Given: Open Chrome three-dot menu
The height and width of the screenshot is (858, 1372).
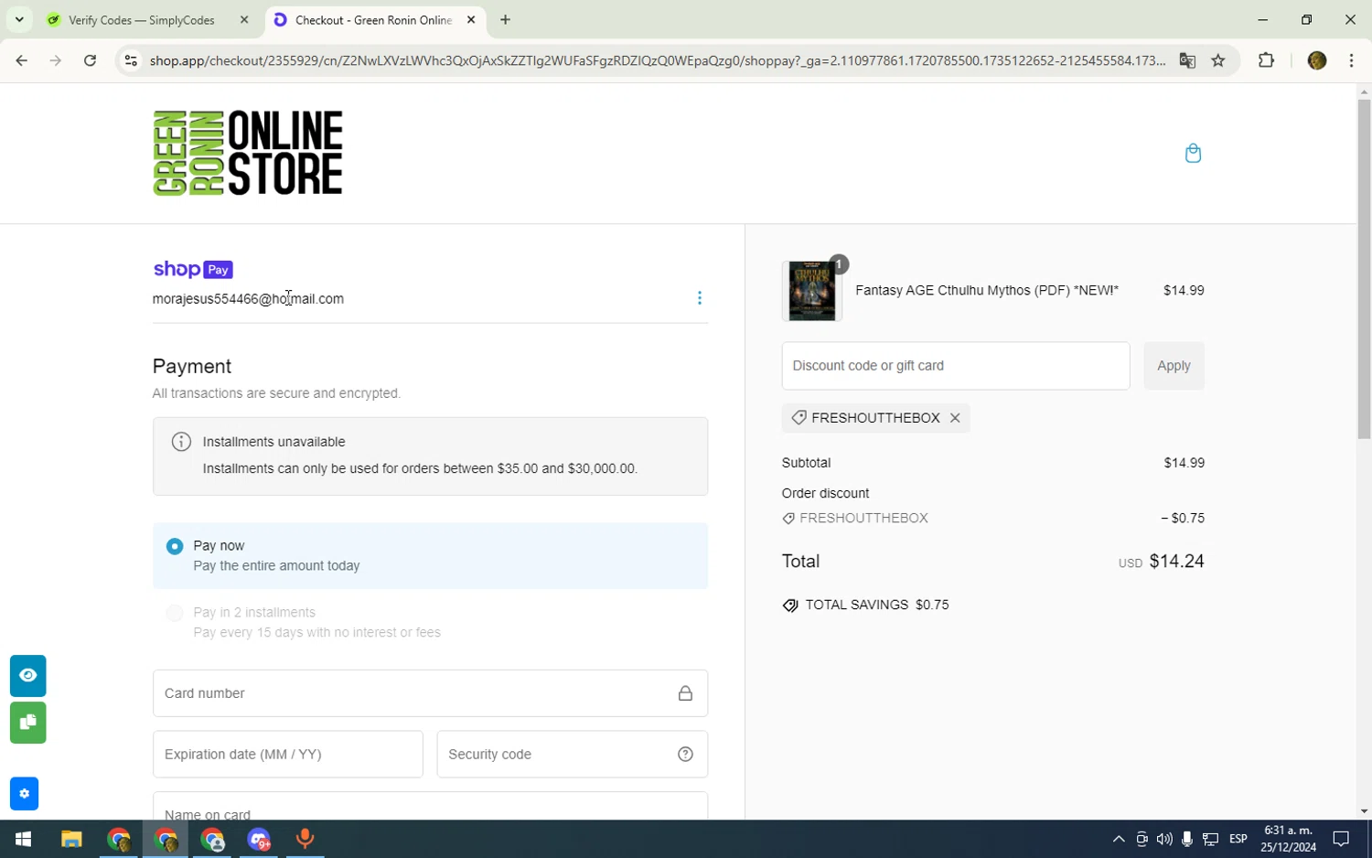Looking at the screenshot, I should (x=1352, y=60).
